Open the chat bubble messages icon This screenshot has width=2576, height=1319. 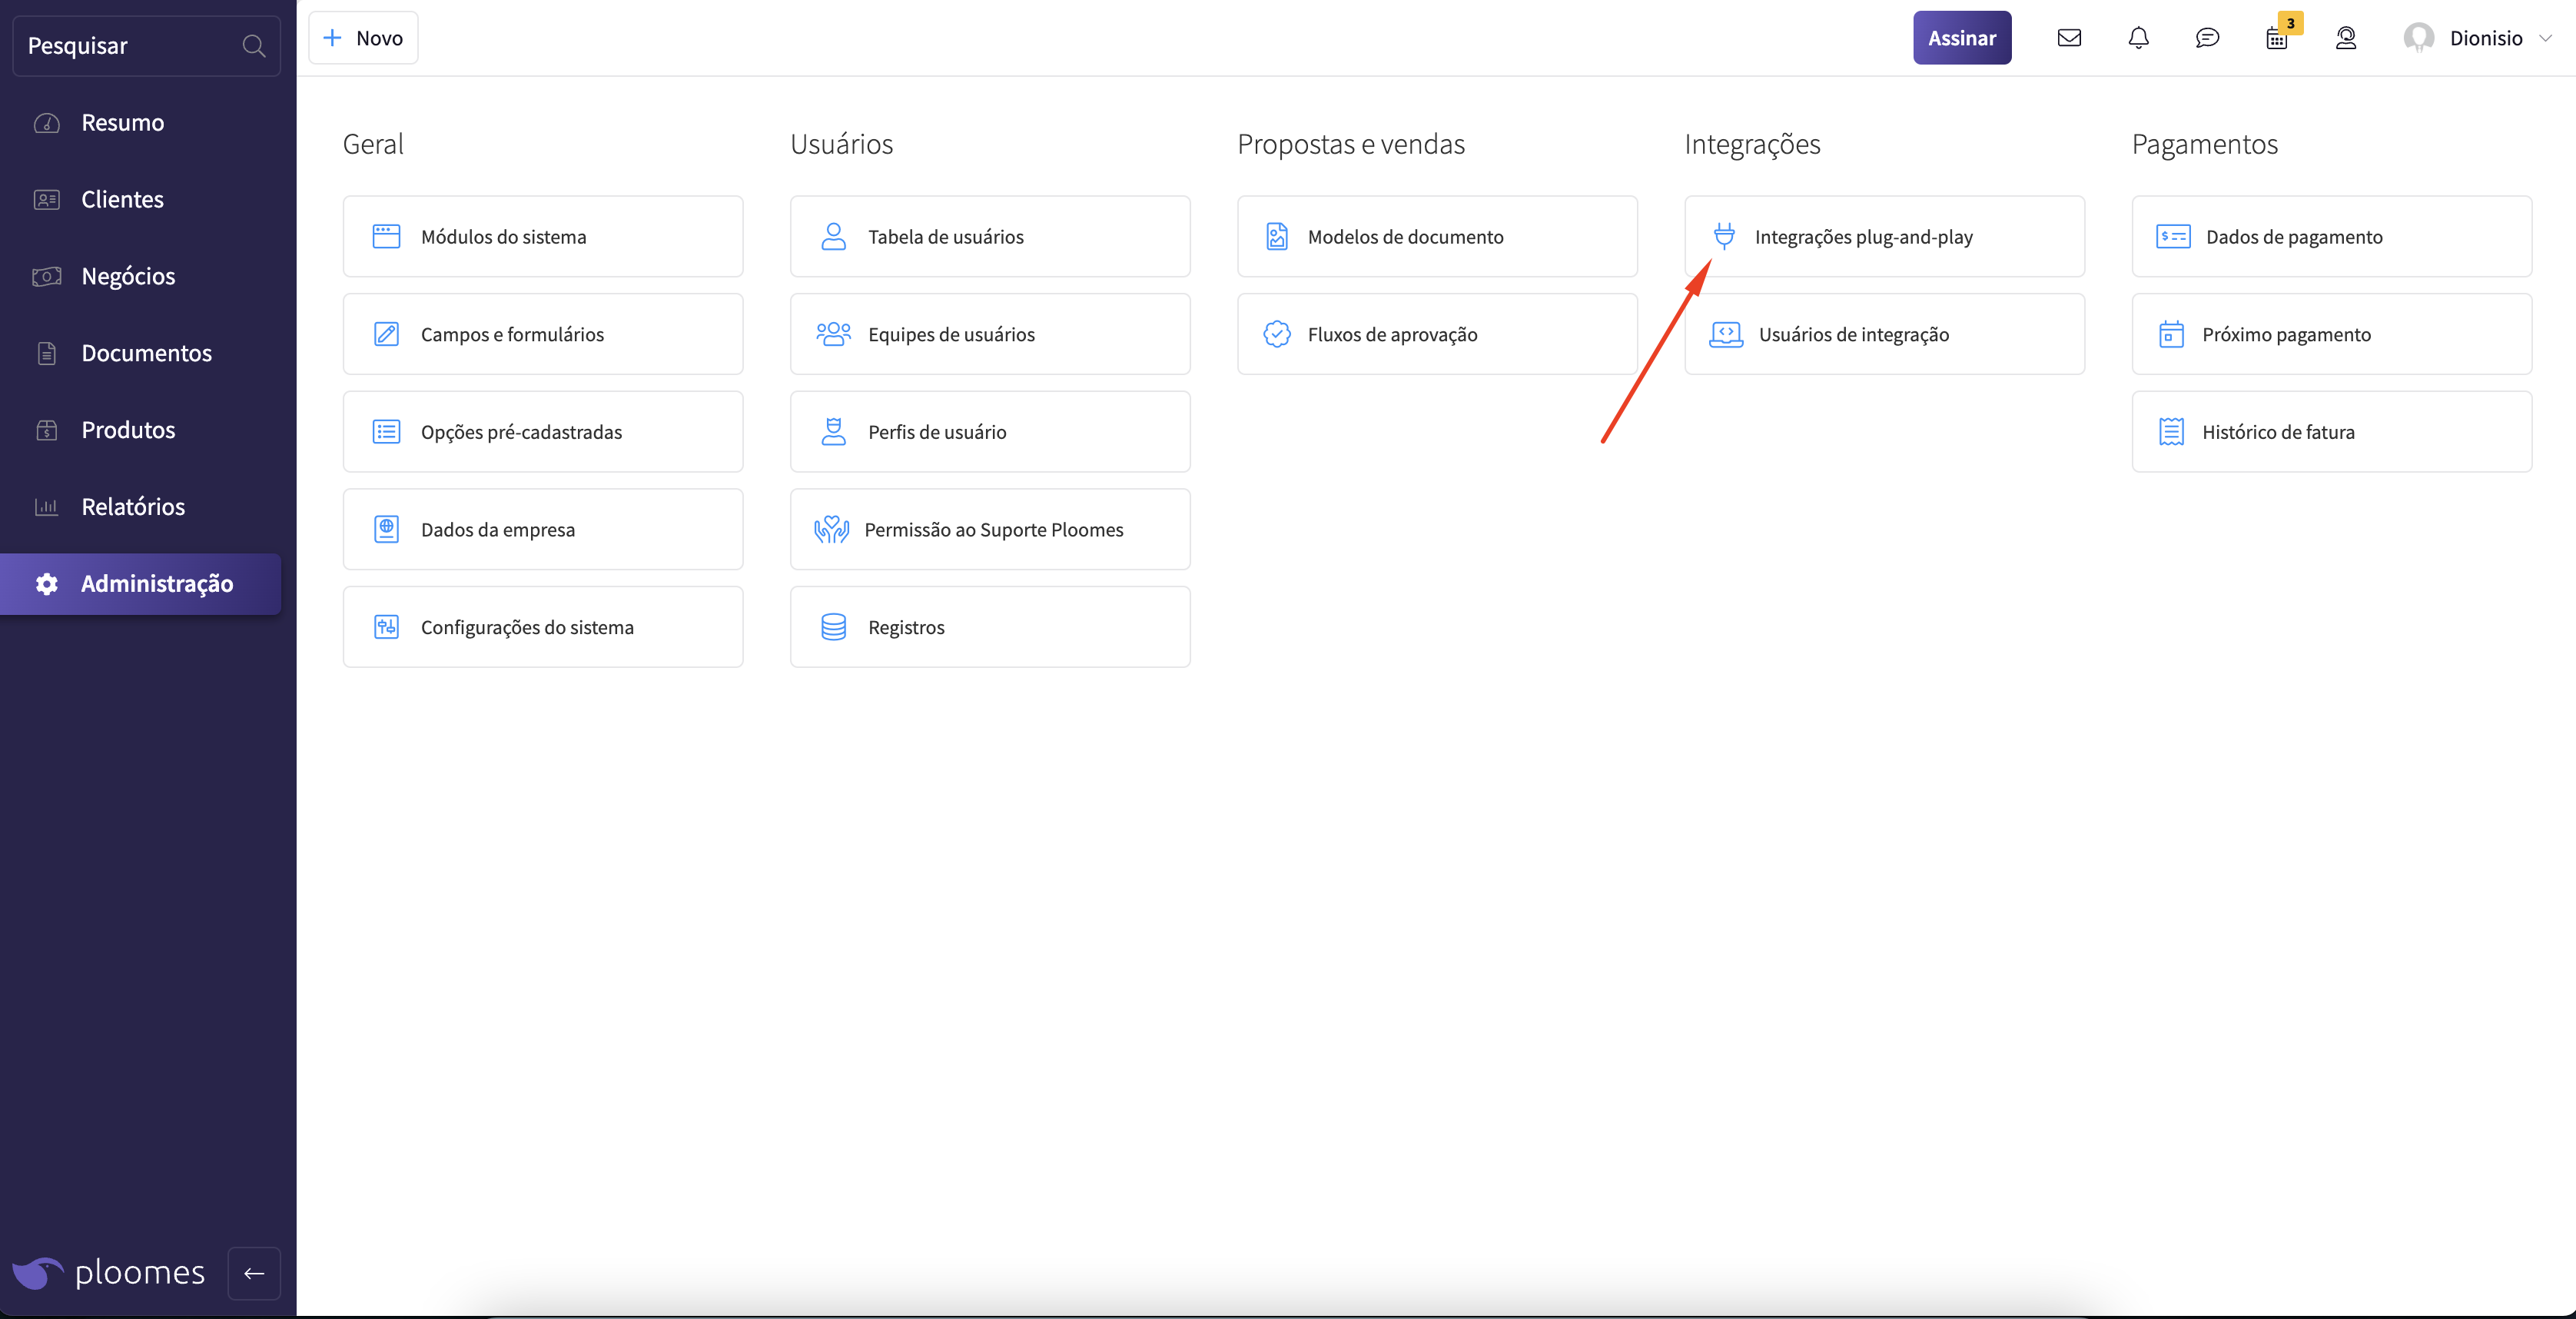[2207, 38]
